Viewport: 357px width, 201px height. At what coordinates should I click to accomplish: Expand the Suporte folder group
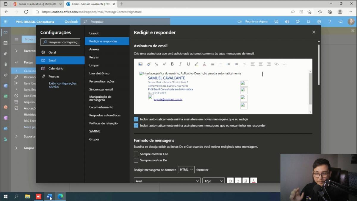[x=16, y=136]
